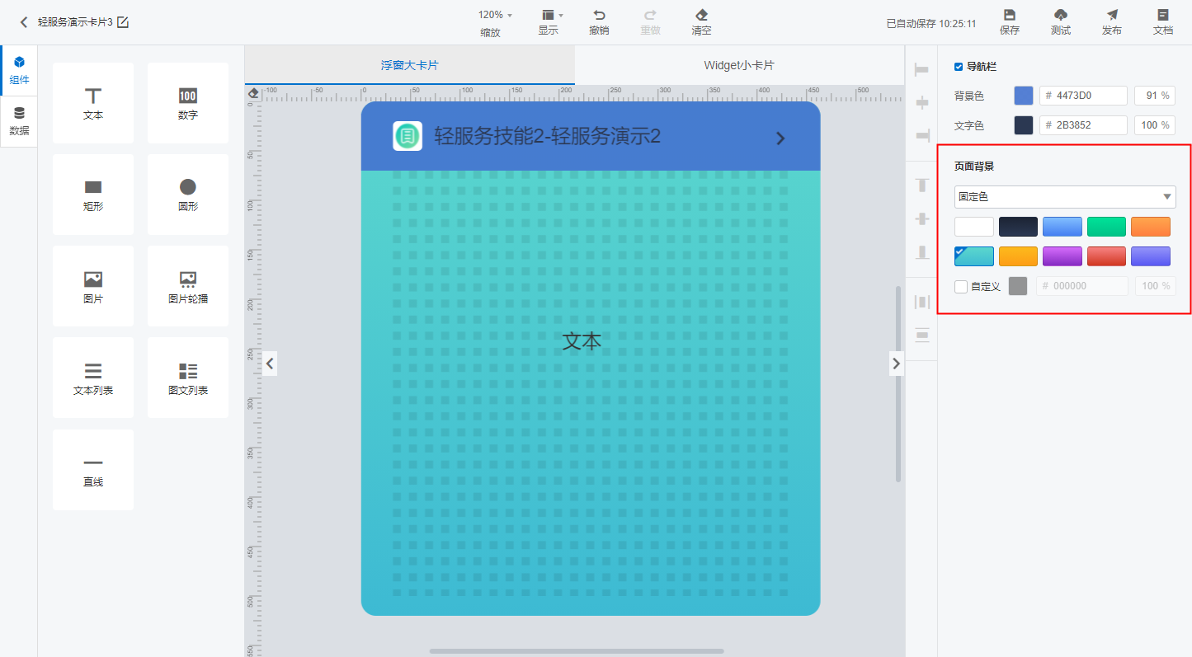Image resolution: width=1192 pixels, height=657 pixels.
Task: Add a 图文列表 image-text list component
Action: click(x=188, y=378)
